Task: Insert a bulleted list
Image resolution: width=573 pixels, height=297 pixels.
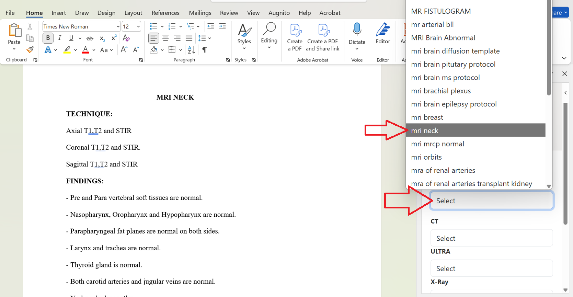Action: [x=153, y=26]
